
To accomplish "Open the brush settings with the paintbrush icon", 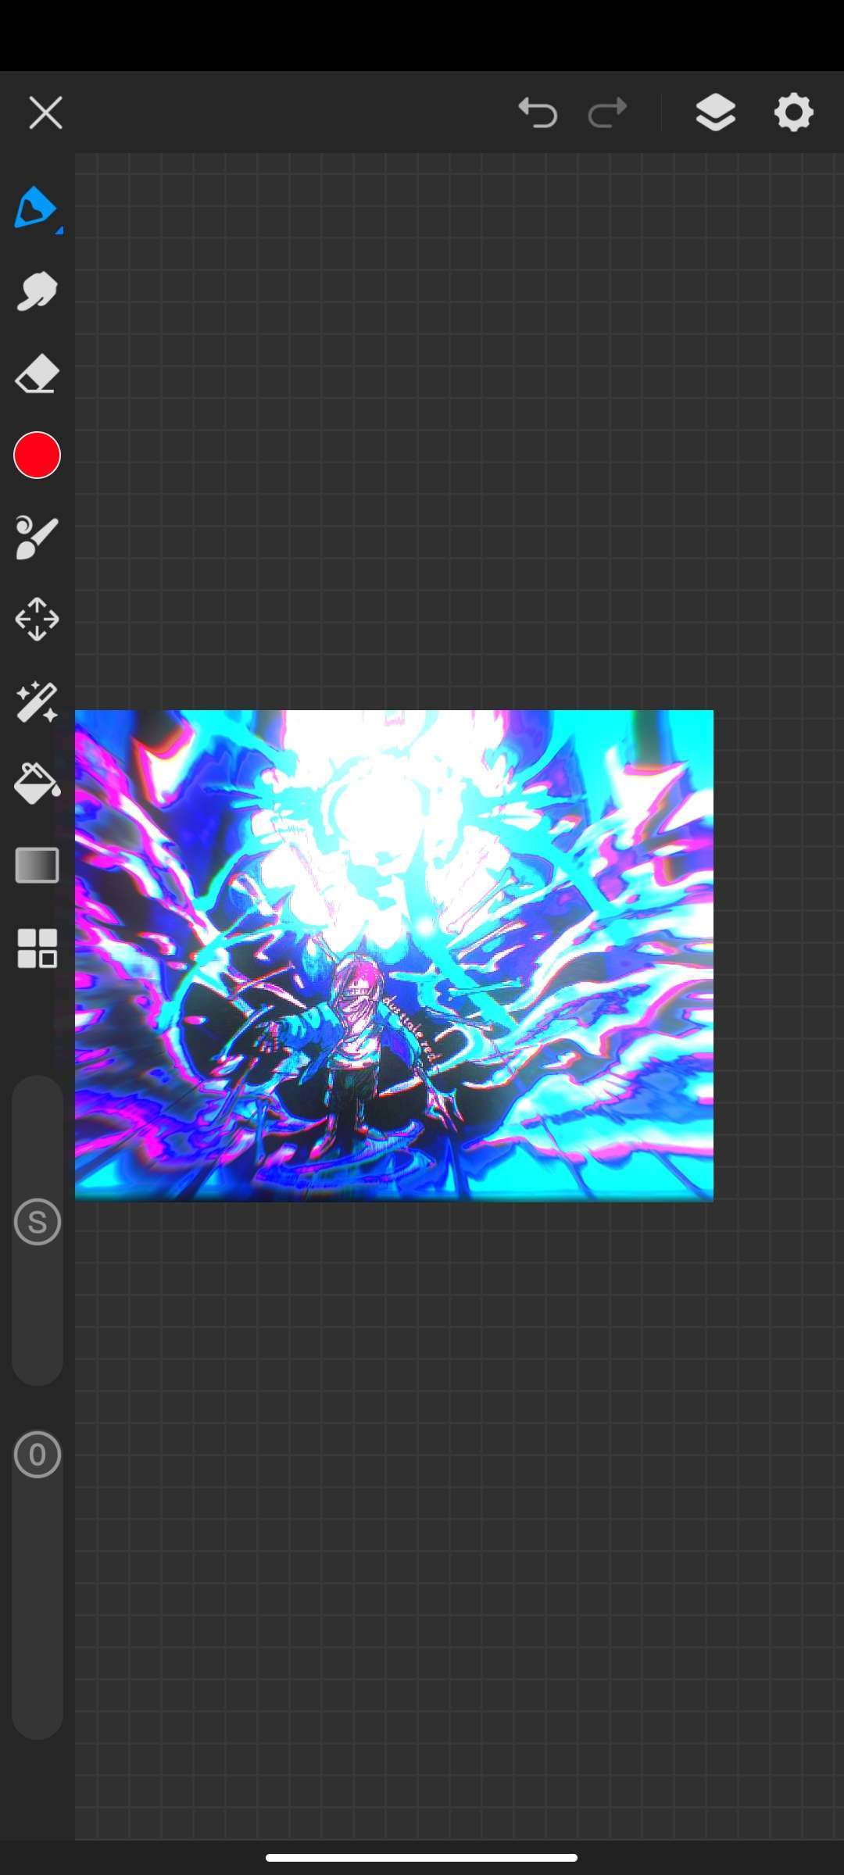I will [x=37, y=537].
